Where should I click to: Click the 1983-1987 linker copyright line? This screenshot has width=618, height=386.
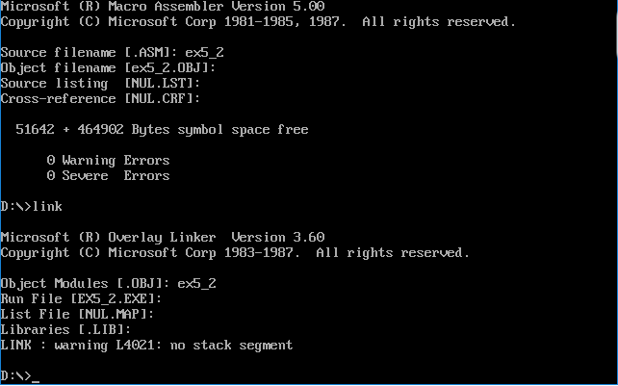coord(235,252)
